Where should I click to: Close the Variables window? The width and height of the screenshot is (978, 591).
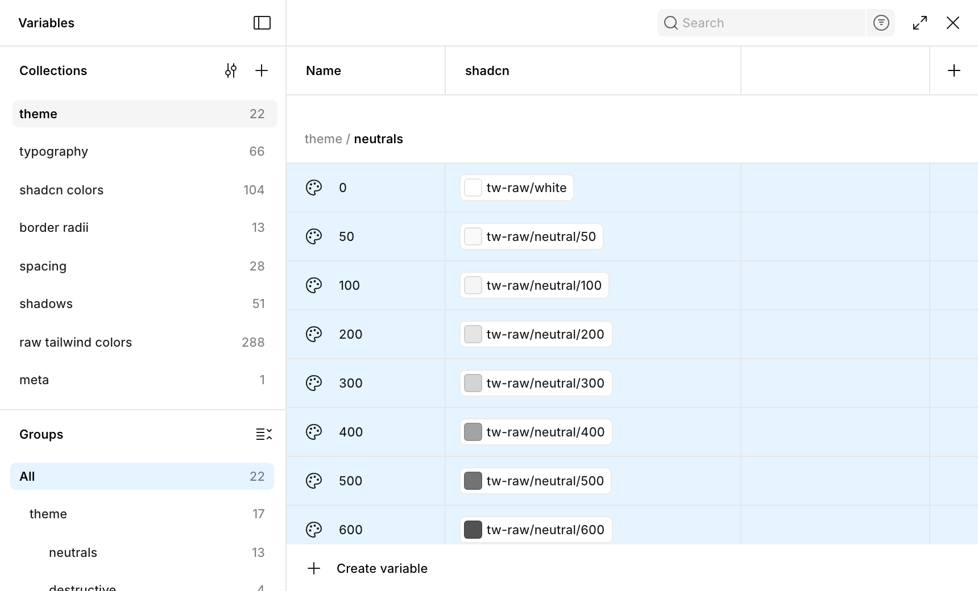coord(953,23)
